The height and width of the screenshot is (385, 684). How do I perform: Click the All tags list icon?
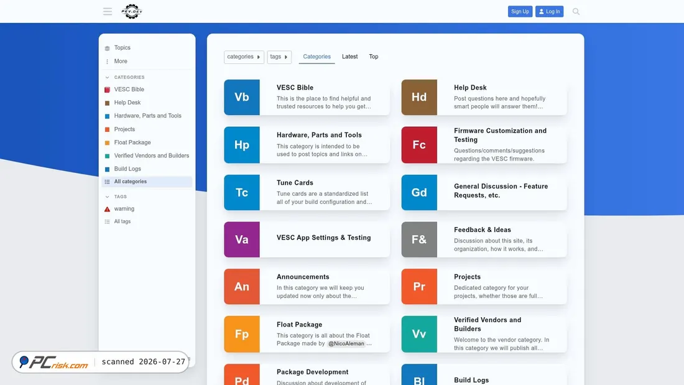coord(108,222)
